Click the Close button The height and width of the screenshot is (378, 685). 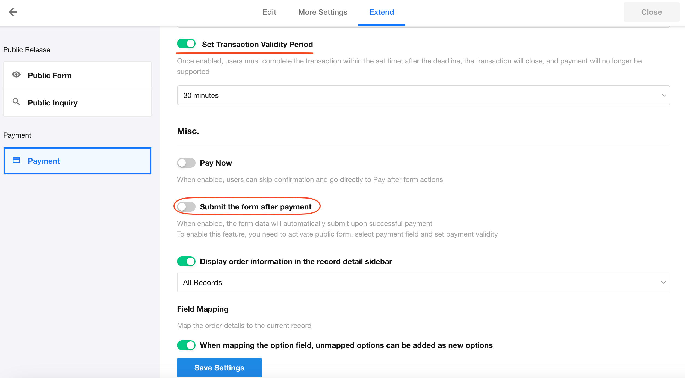[x=651, y=12]
